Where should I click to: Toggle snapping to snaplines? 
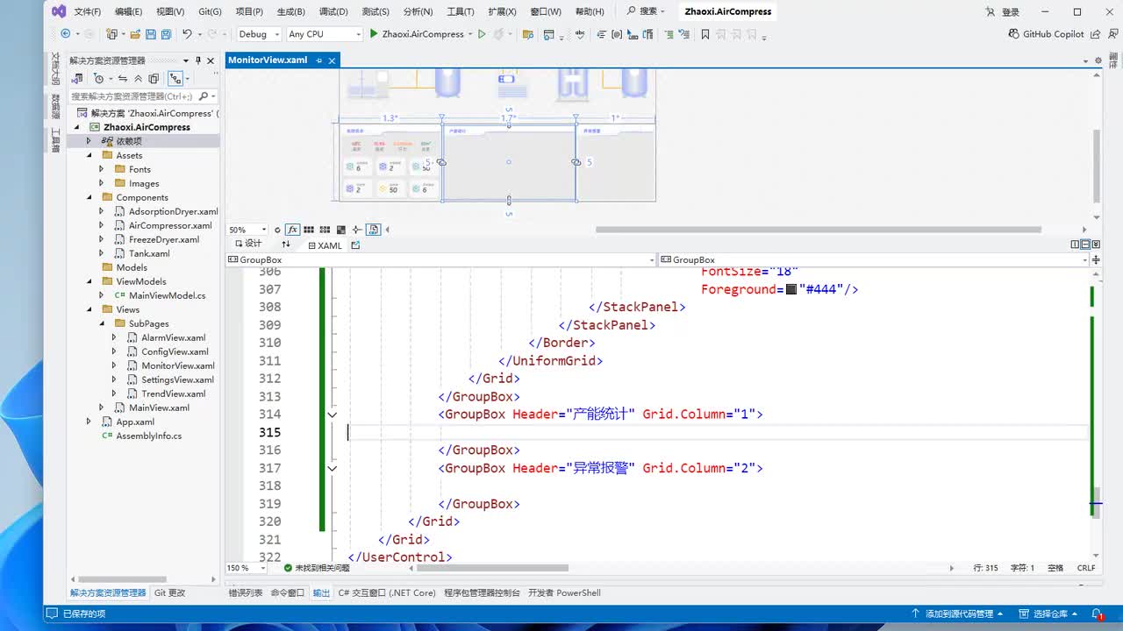[x=356, y=230]
